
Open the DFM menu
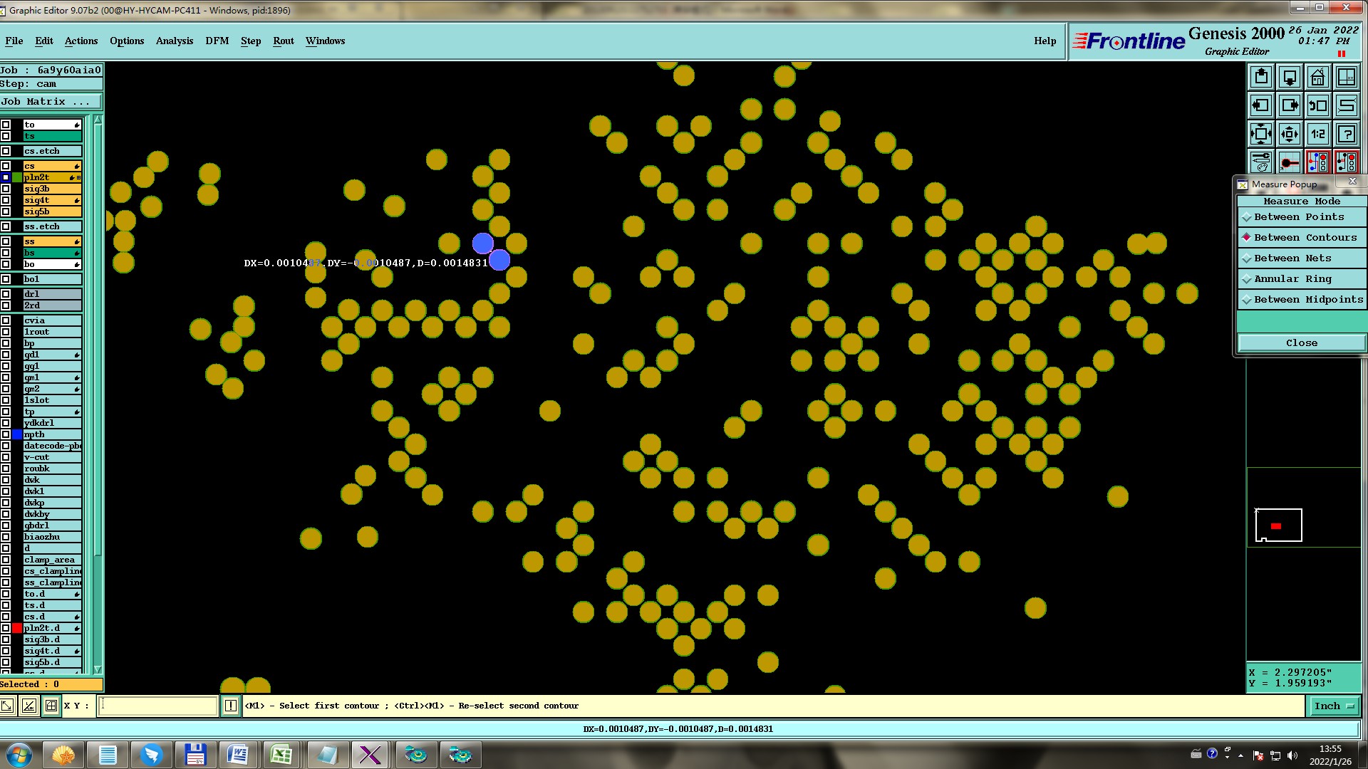[217, 41]
